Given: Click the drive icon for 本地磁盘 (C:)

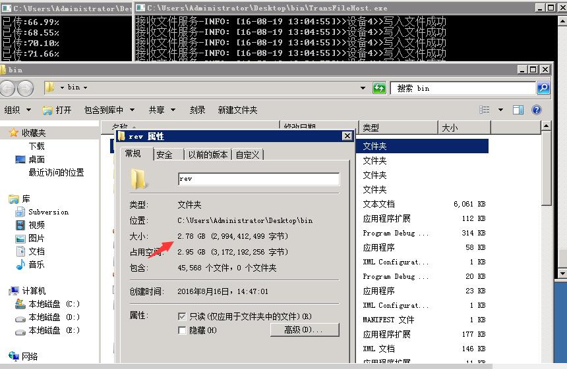Looking at the screenshot, I should pos(20,304).
